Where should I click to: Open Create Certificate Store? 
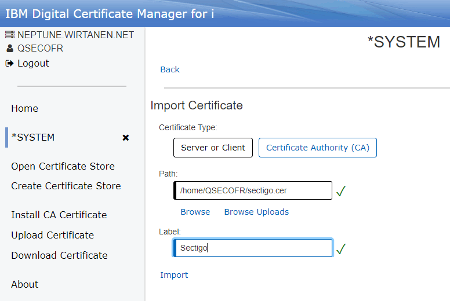pos(66,186)
